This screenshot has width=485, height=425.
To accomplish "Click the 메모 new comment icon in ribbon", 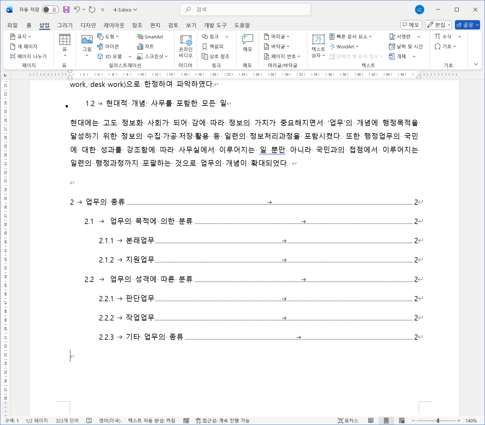I will pos(247,40).
